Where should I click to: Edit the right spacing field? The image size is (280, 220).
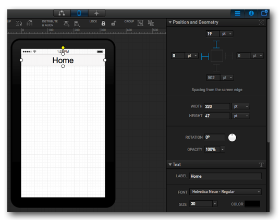pyautogui.click(x=243, y=56)
